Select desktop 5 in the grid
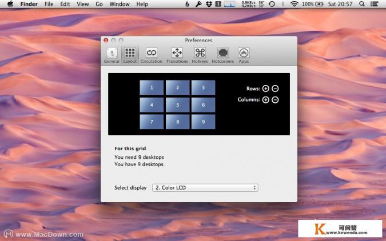Image resolution: width=386 pixels, height=241 pixels. pos(177,105)
